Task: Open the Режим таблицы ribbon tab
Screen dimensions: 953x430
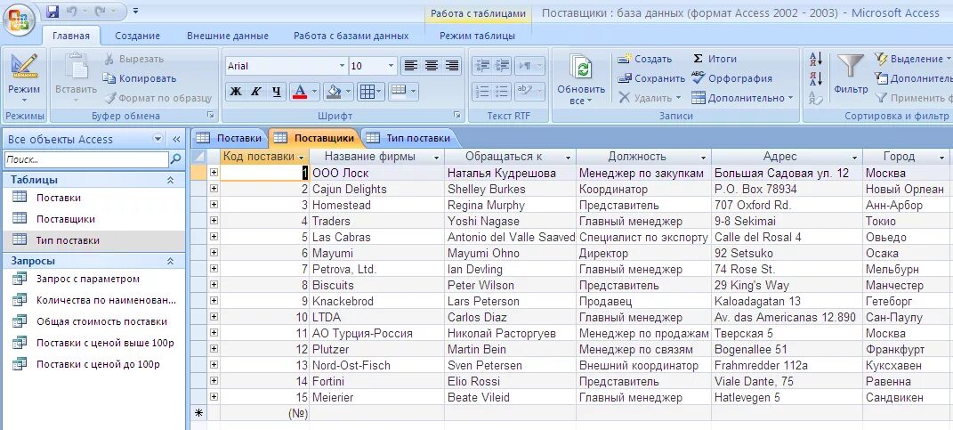Action: point(477,36)
